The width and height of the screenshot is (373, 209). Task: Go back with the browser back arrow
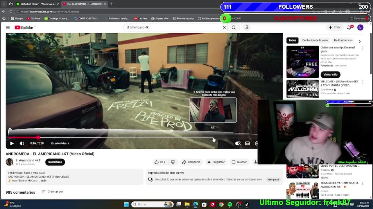pyautogui.click(x=4, y=12)
